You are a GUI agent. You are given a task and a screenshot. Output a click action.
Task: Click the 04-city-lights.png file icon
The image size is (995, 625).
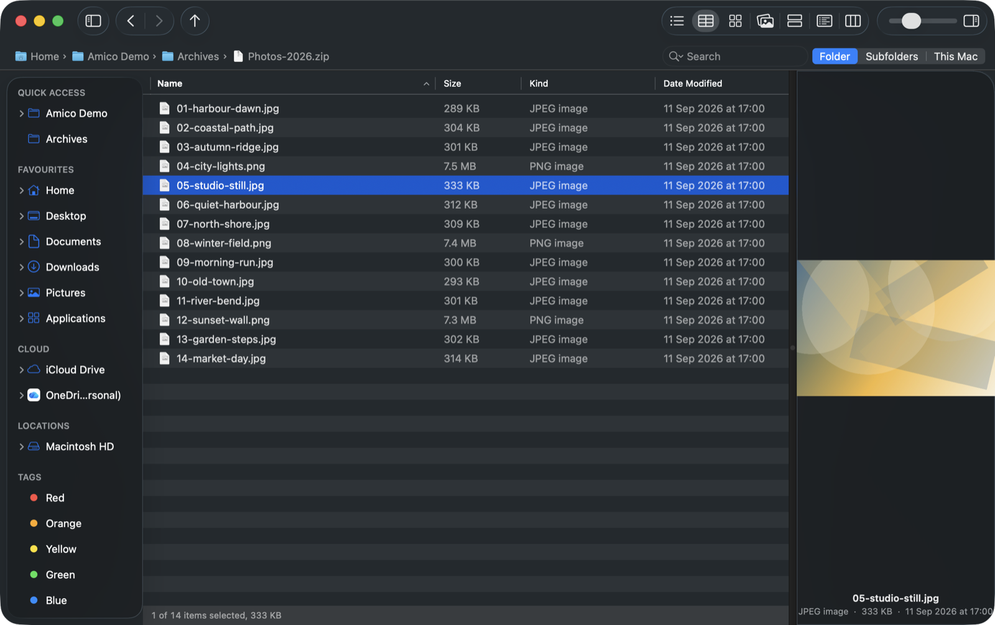[164, 167]
